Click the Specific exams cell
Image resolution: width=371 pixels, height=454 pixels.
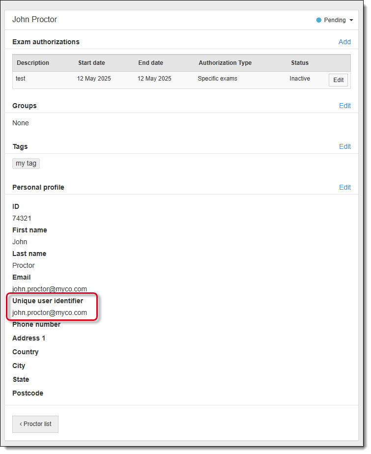[x=218, y=79]
